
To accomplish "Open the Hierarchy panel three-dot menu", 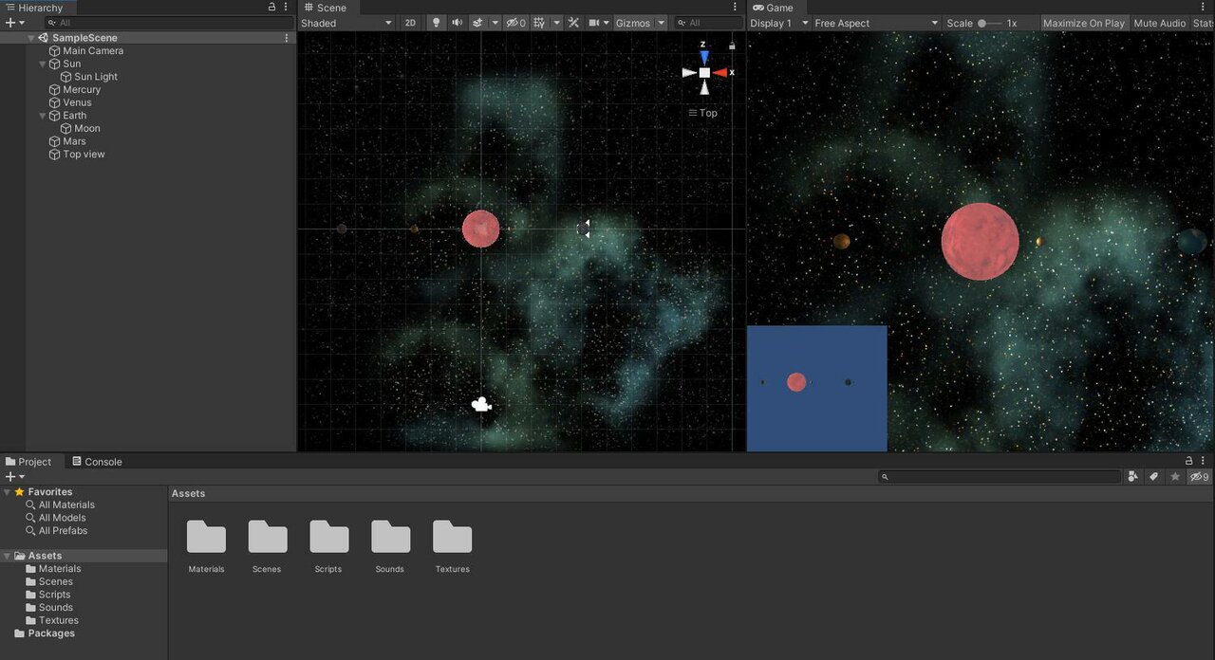I will point(286,7).
